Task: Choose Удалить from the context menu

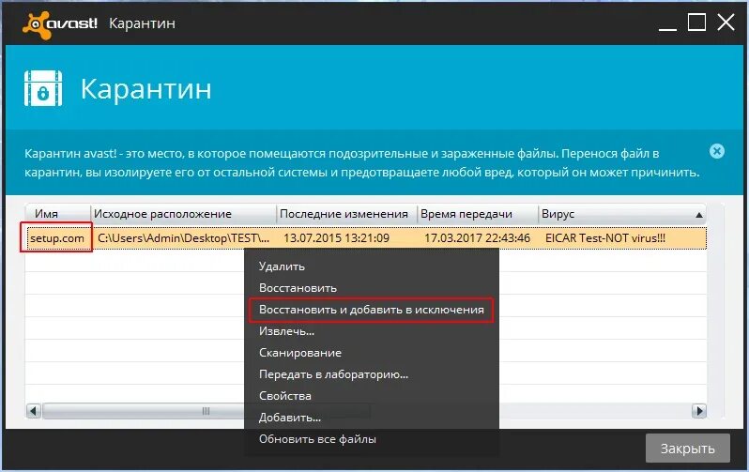Action: (x=282, y=266)
